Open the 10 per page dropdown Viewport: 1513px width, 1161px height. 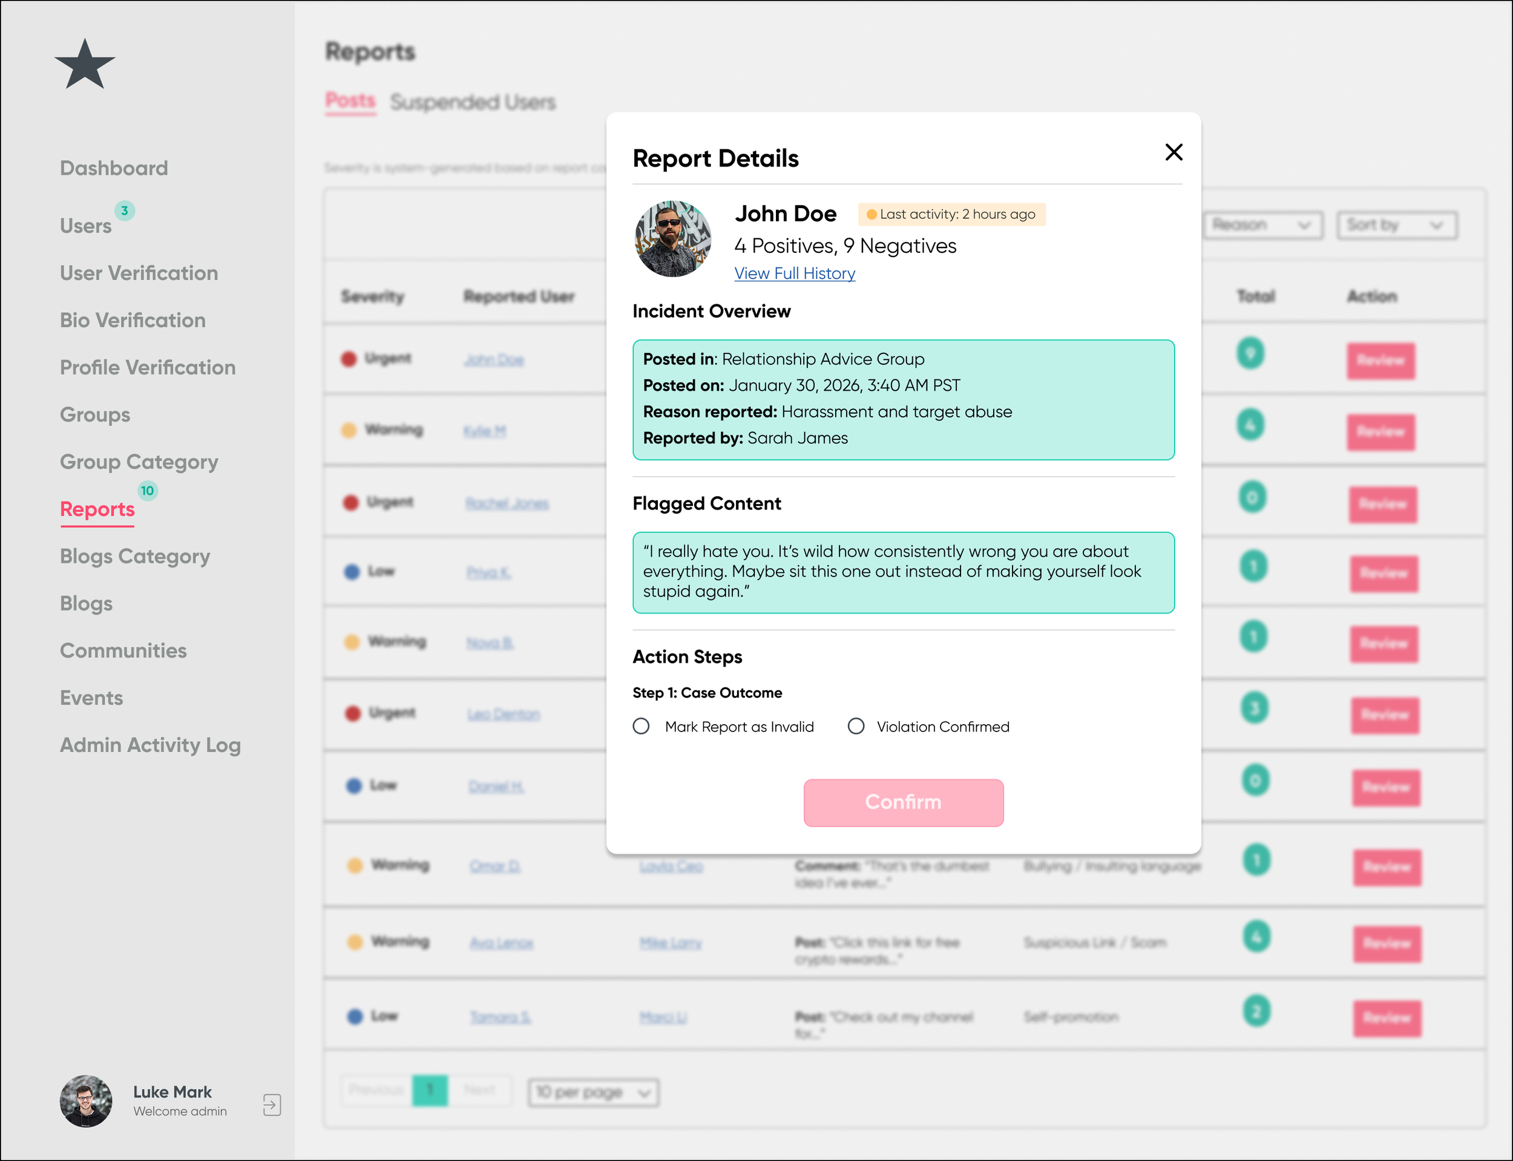[x=593, y=1093]
